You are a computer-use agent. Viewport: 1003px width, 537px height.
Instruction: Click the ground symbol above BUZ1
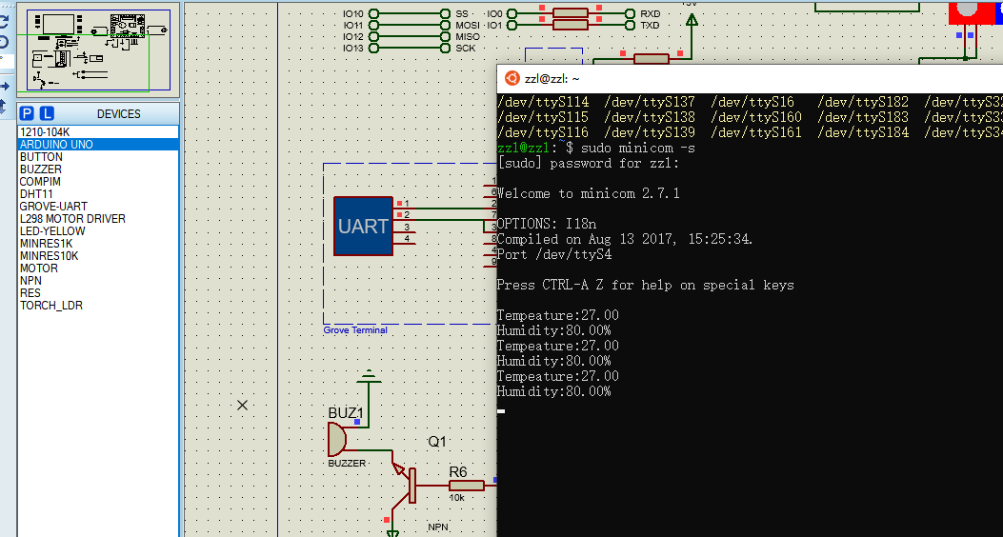369,377
